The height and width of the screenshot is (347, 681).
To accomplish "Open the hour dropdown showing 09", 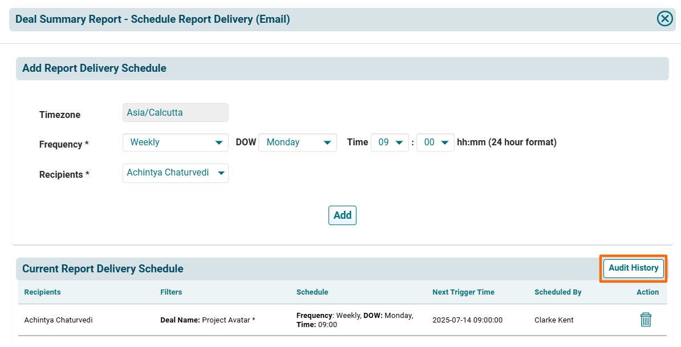I will pos(390,142).
